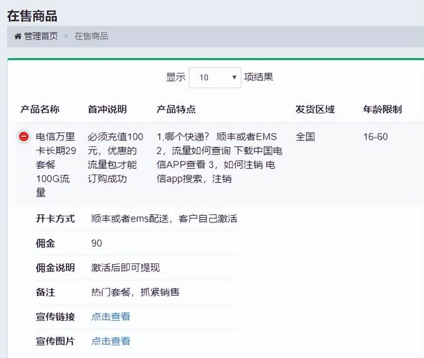Select the commission value 90
Viewport: 424px width, 358px height.
pyautogui.click(x=97, y=243)
